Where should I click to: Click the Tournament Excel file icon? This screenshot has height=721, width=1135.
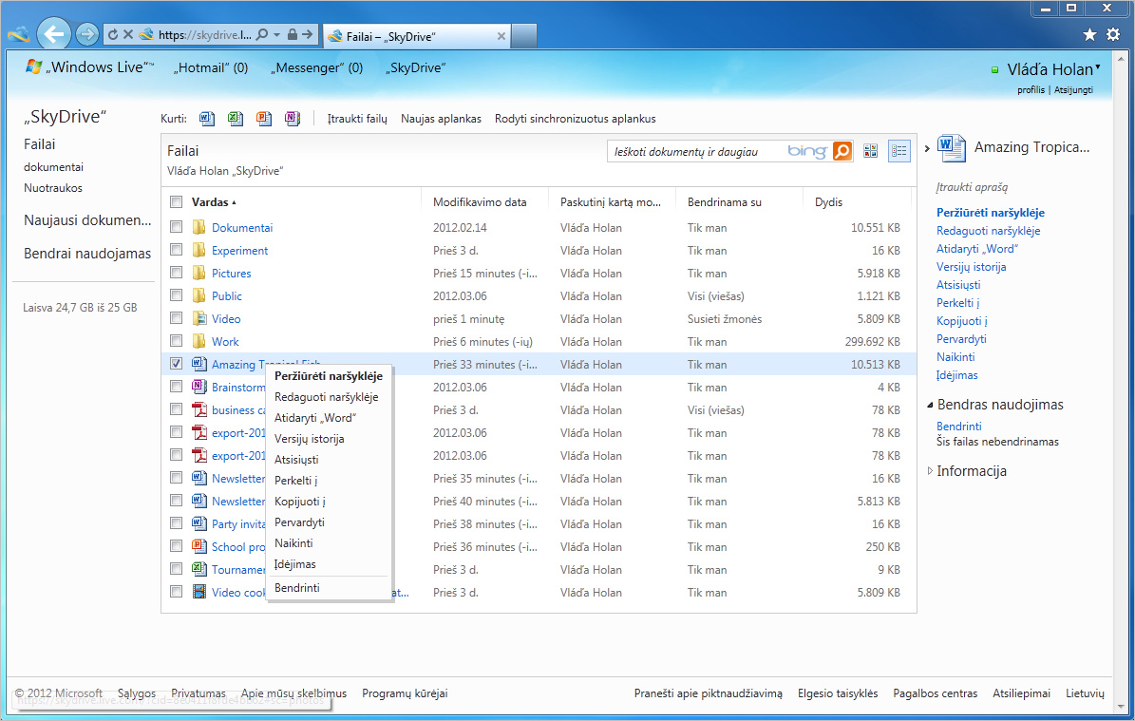click(x=199, y=569)
